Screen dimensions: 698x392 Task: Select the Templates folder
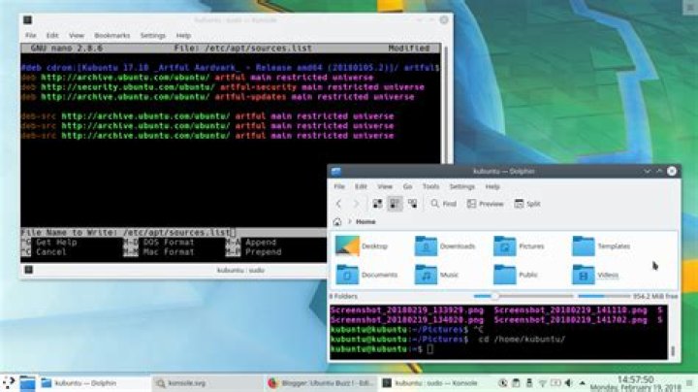point(601,245)
